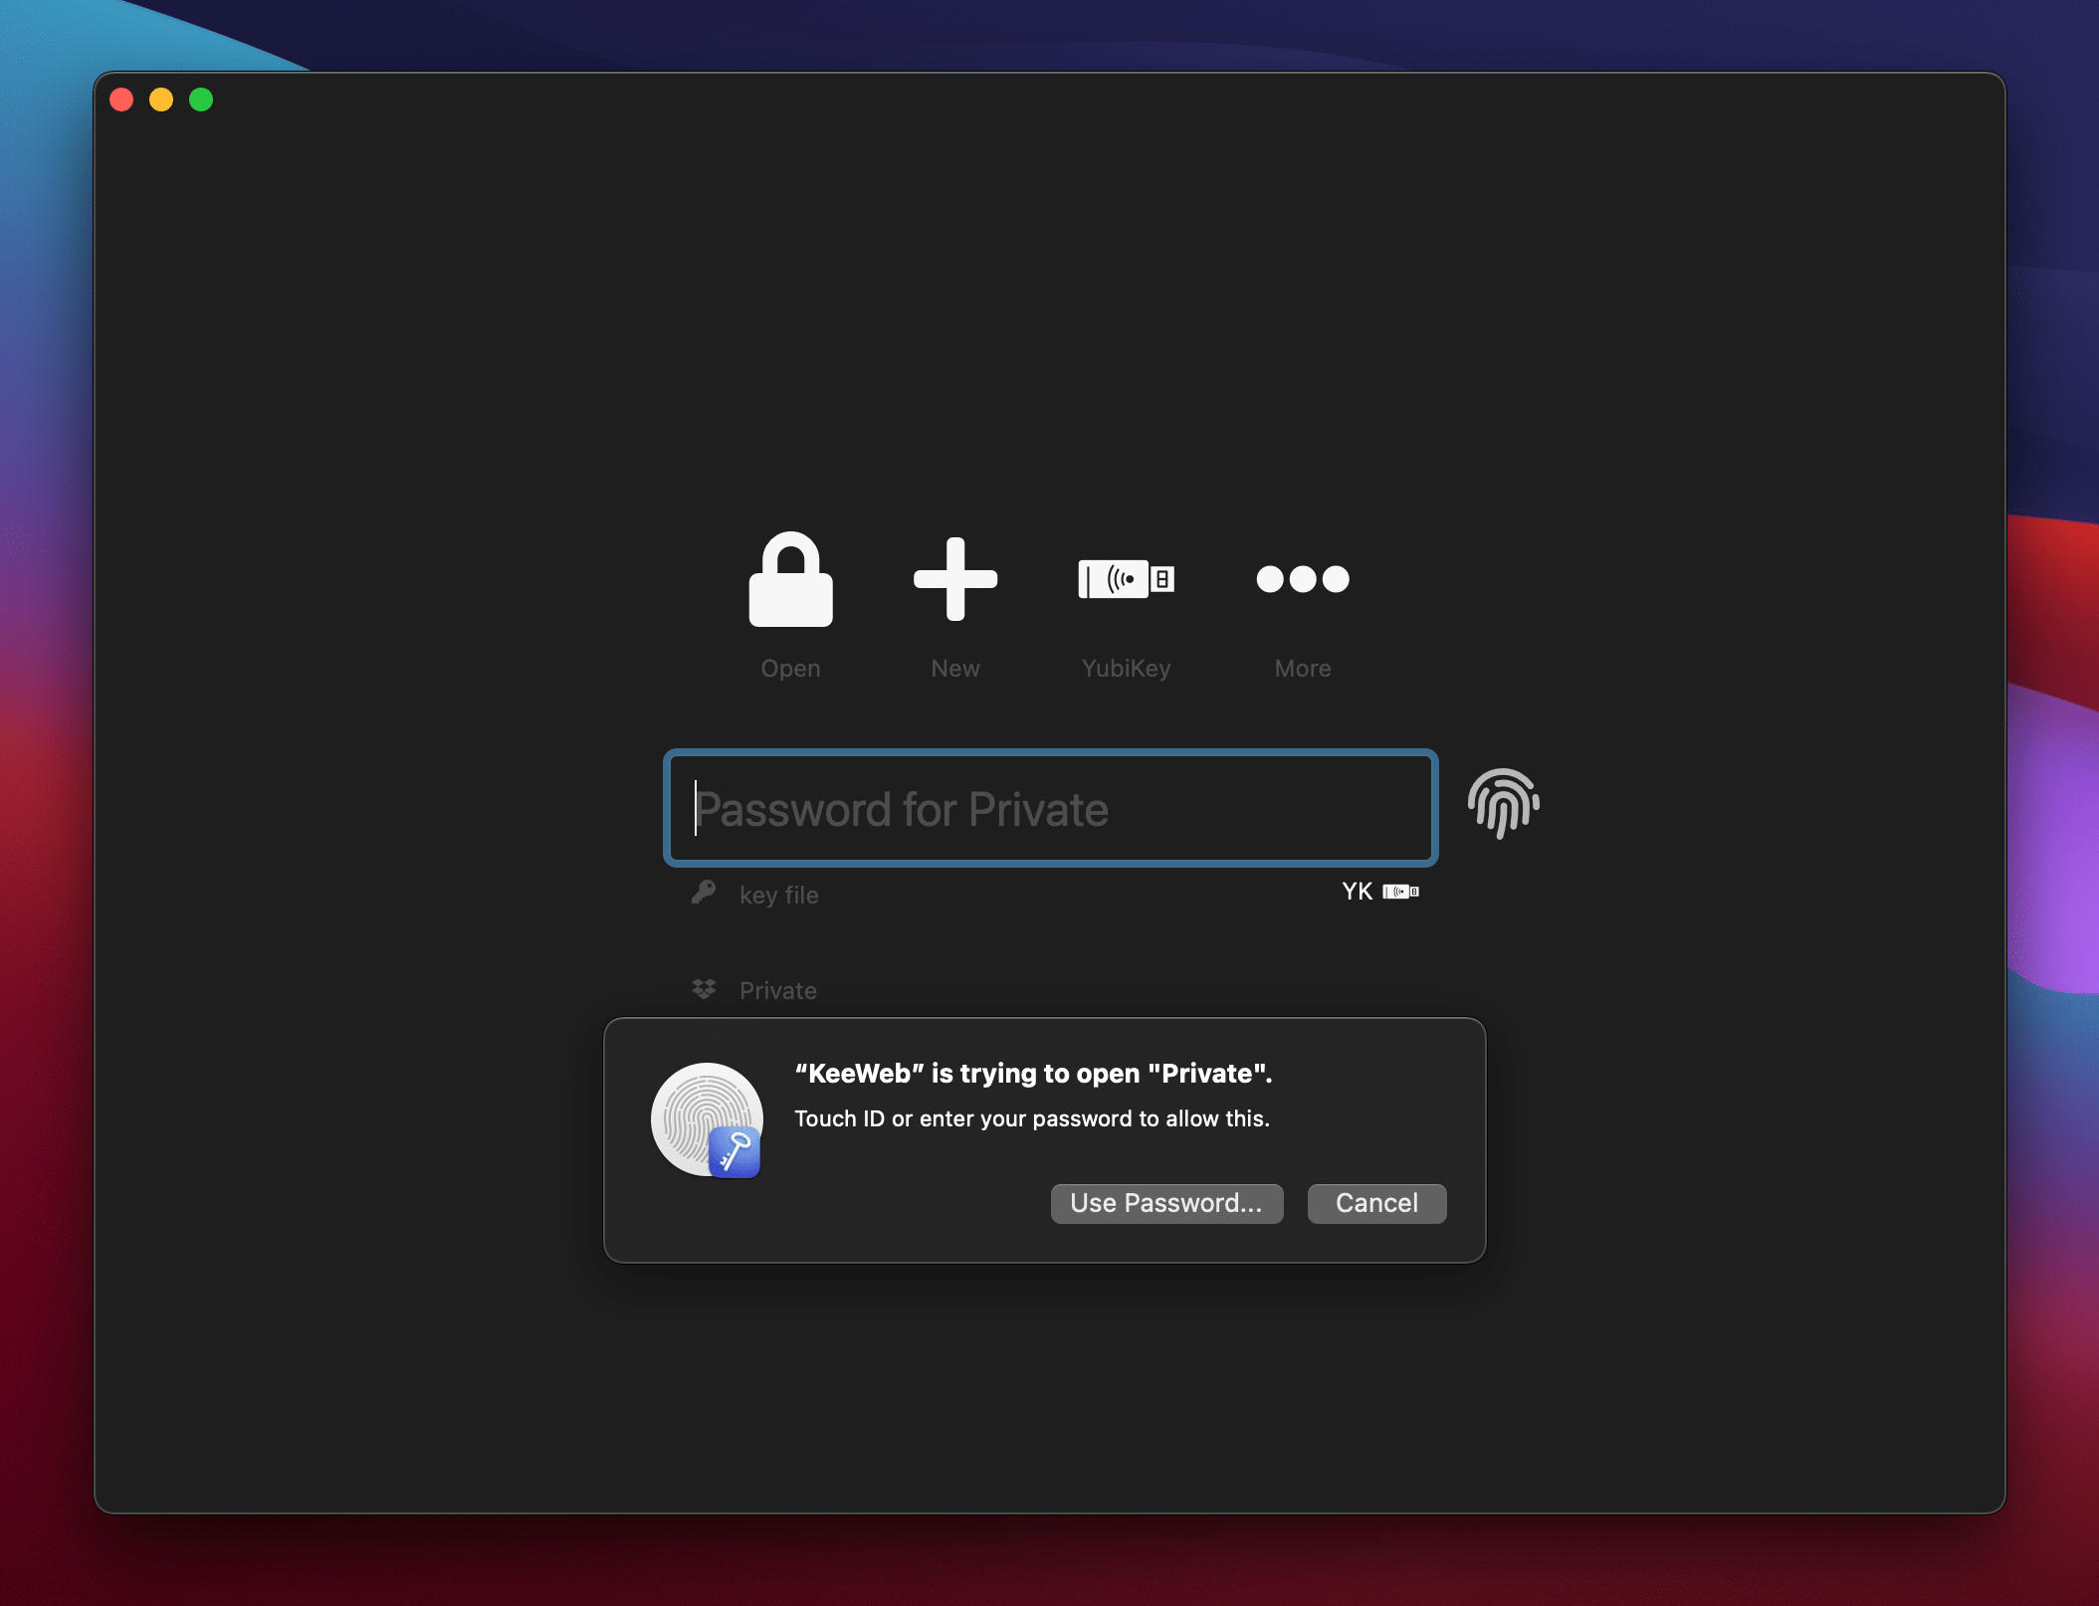Click the KeeWeb fingerprint icon in dialog

707,1120
